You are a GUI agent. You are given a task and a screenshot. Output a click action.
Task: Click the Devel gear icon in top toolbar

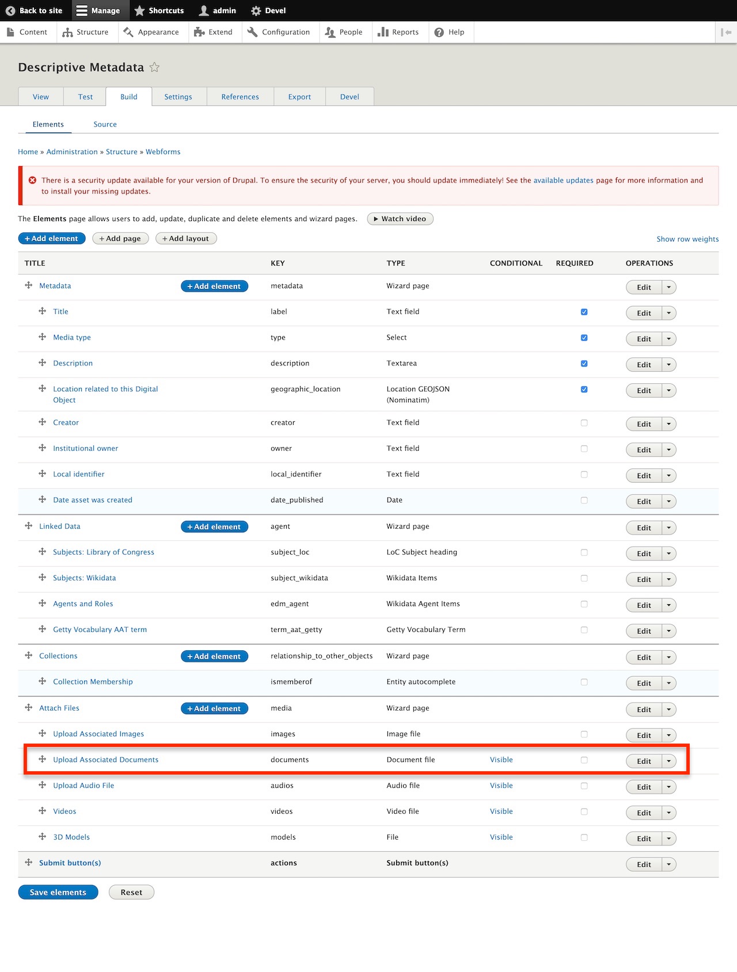click(256, 10)
